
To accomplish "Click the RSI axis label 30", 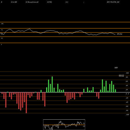I will tap(2, 38).
